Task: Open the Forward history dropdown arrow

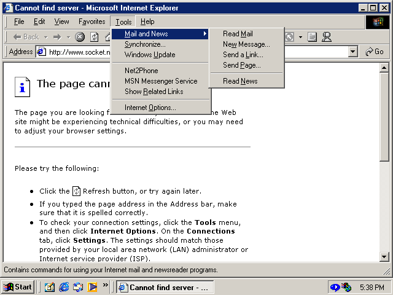Action: 68,37
